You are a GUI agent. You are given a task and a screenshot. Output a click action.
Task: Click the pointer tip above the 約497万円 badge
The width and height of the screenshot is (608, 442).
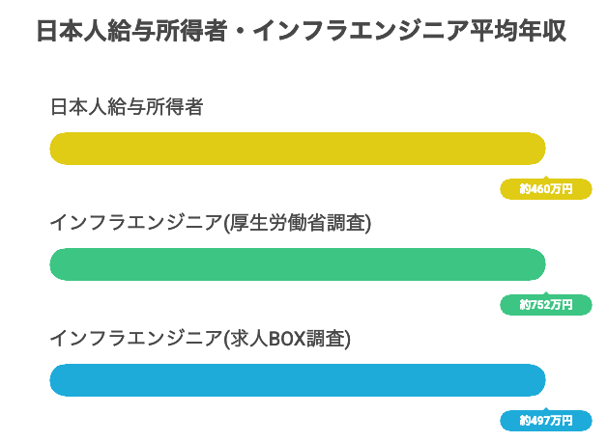point(545,407)
